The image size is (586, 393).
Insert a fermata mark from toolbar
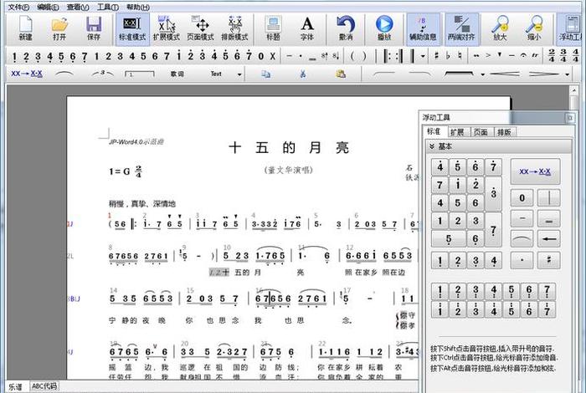point(523,56)
